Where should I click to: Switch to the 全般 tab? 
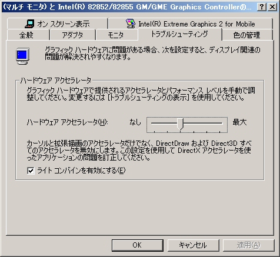click(x=28, y=35)
